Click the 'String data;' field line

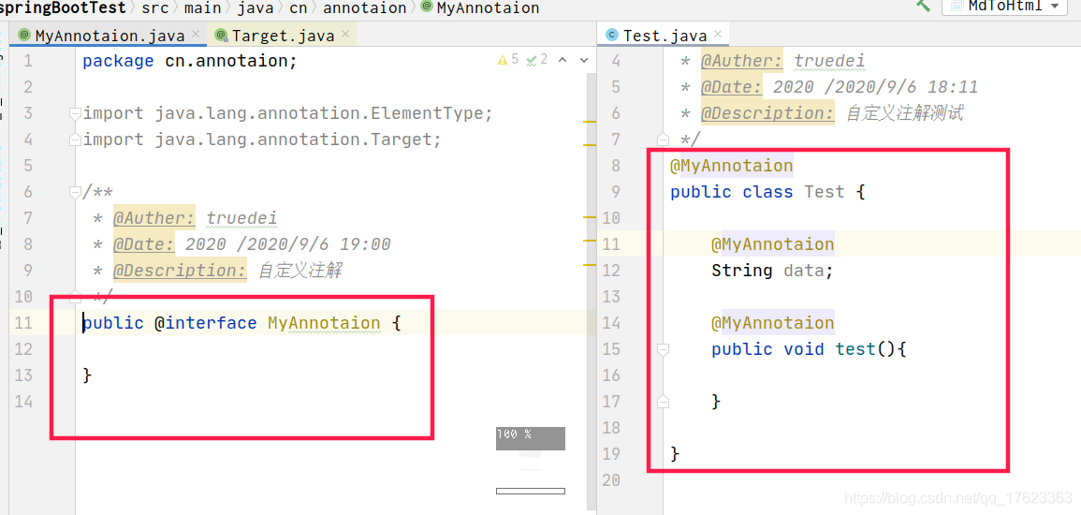click(773, 271)
